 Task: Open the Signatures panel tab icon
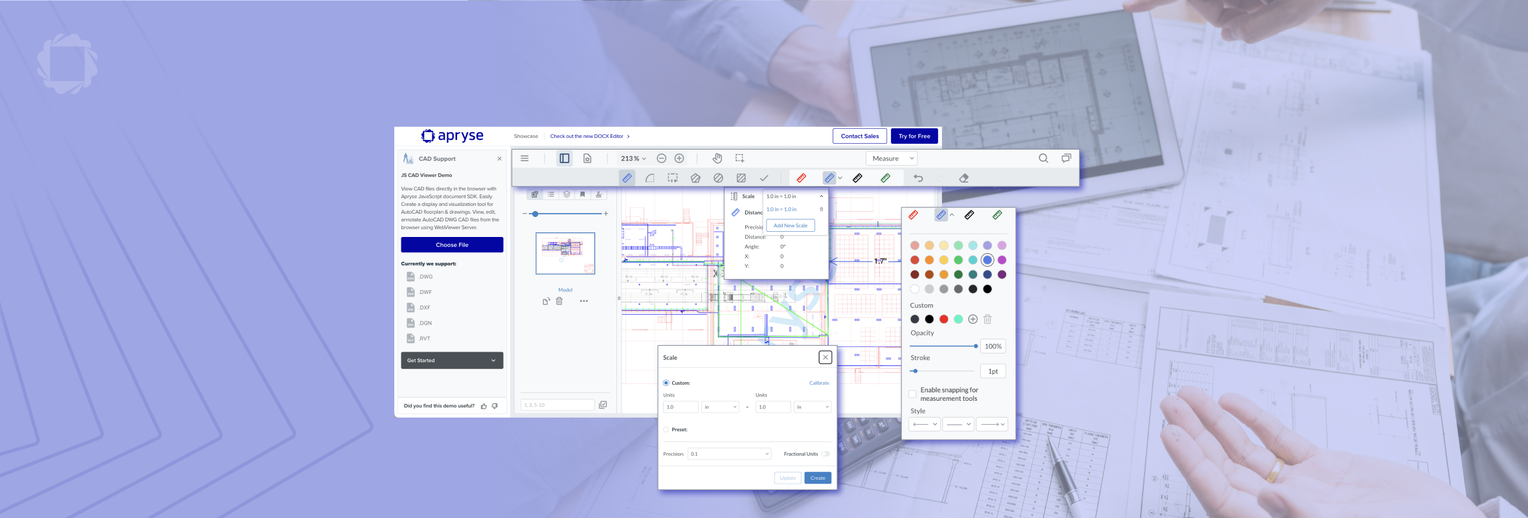click(x=598, y=194)
